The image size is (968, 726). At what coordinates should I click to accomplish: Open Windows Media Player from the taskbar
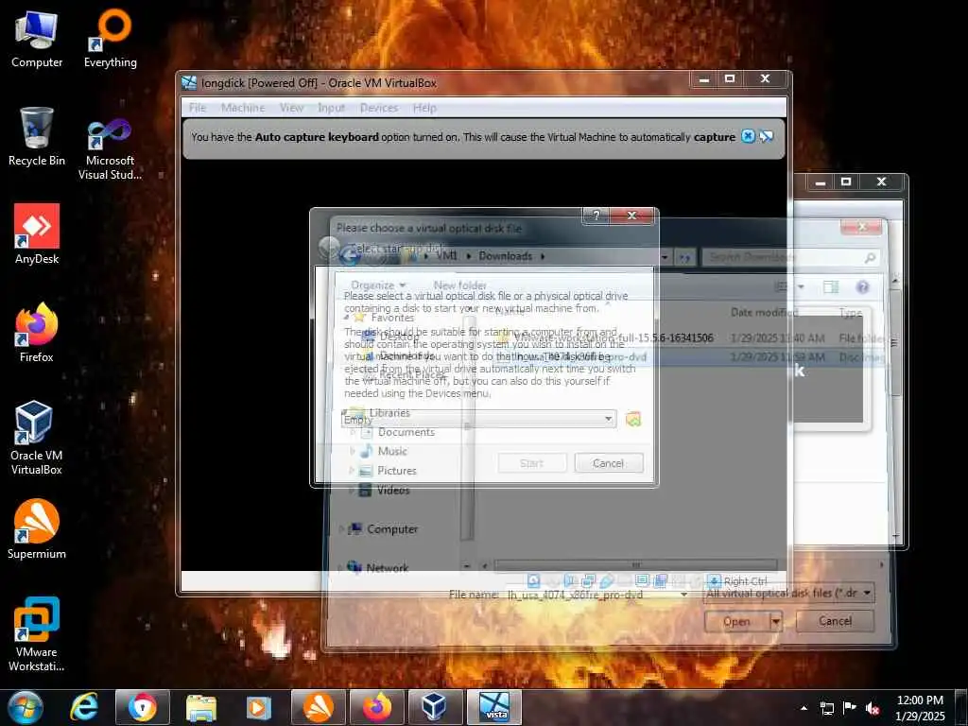(259, 707)
